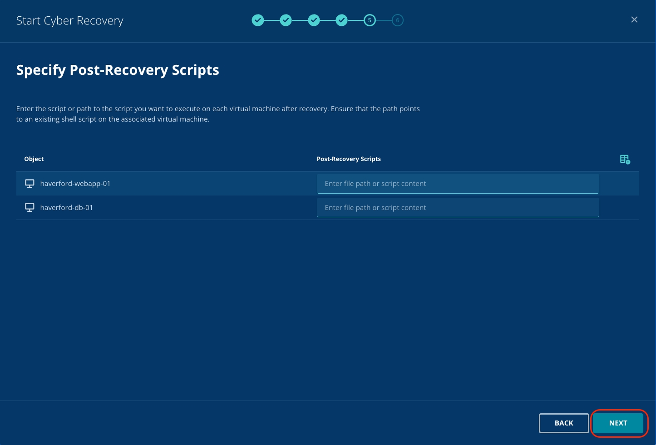The width and height of the screenshot is (656, 445).
Task: Open the table column settings icon
Action: (625, 159)
